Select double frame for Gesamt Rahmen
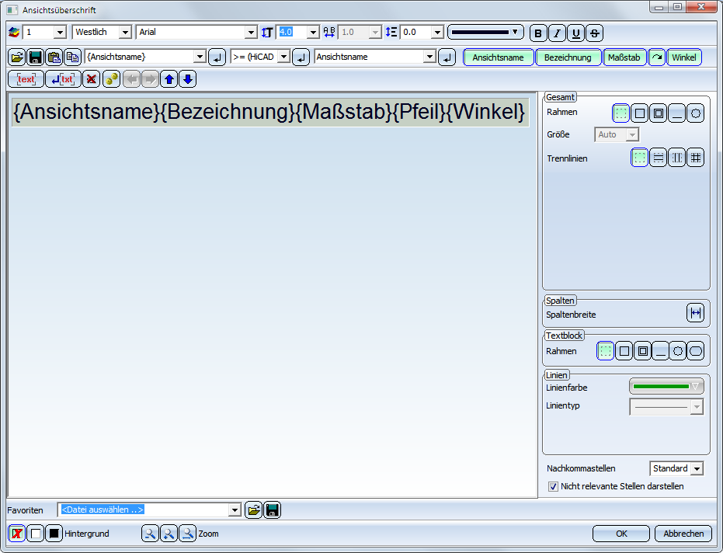 [x=659, y=113]
